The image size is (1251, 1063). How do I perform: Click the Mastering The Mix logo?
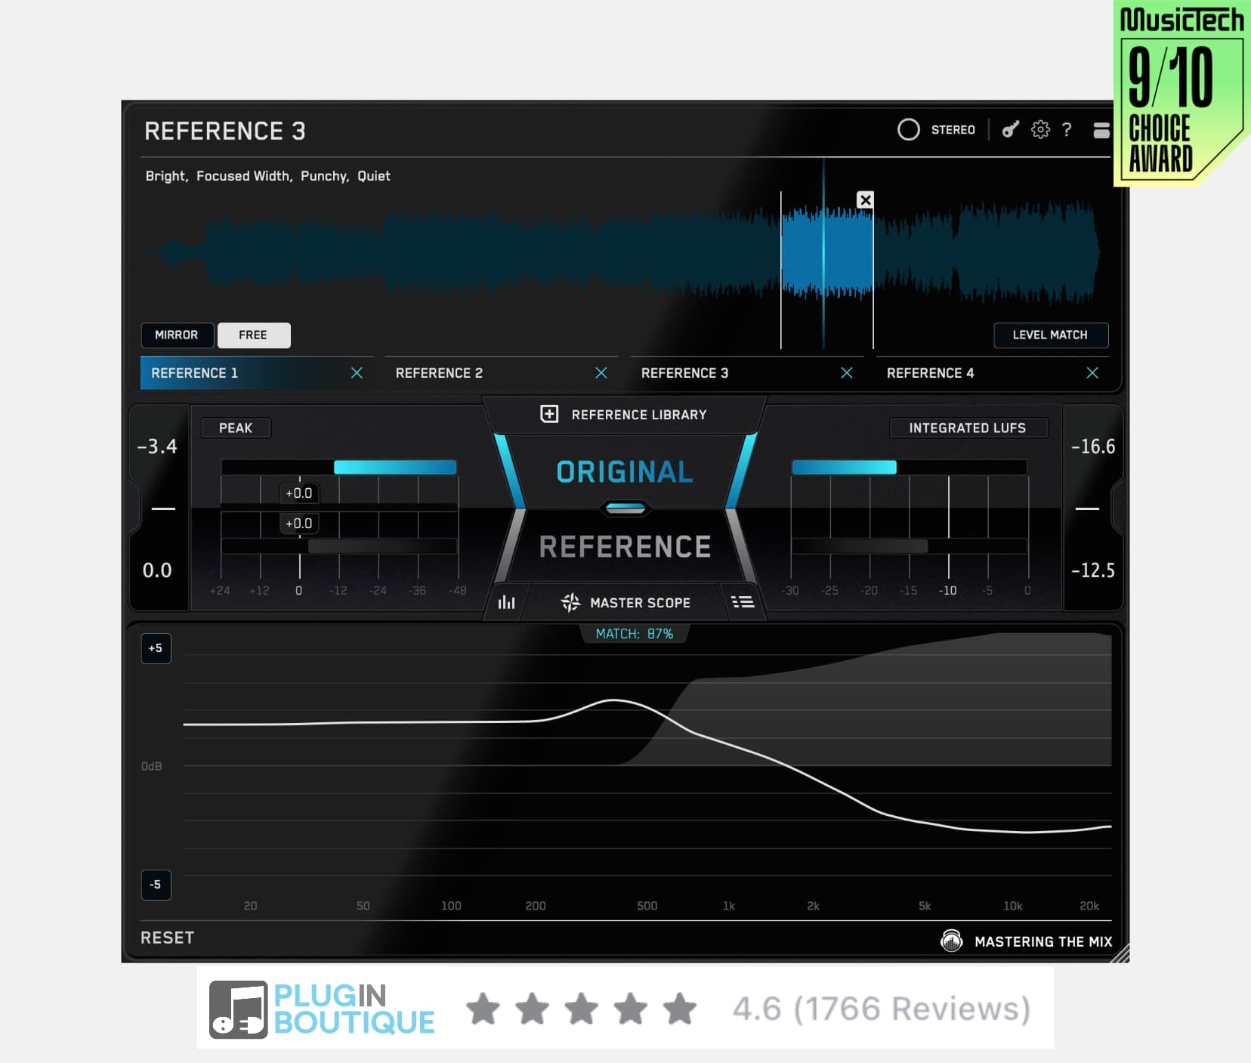coord(953,941)
